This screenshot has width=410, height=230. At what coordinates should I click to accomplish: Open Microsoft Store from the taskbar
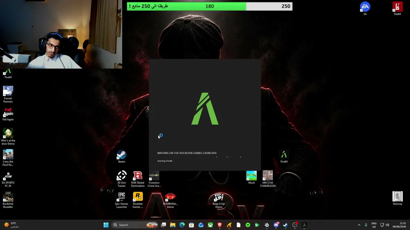(x=191, y=225)
